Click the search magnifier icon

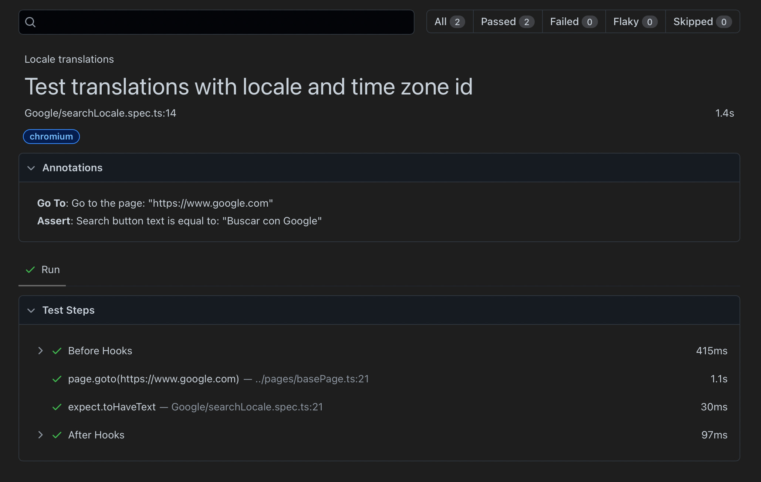pos(30,22)
